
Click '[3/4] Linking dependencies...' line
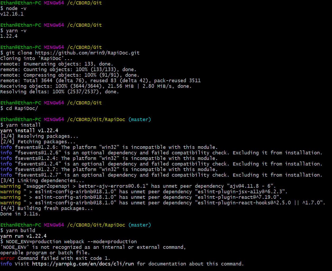[42, 181]
